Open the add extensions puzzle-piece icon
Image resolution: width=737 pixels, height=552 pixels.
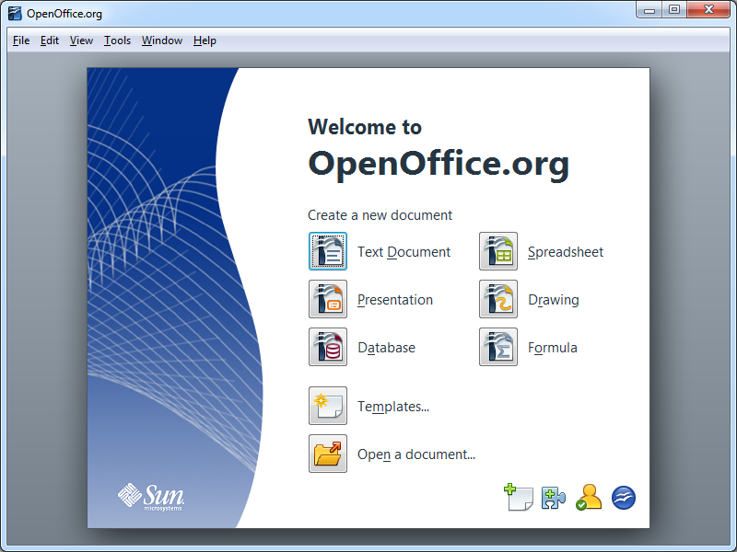(554, 497)
